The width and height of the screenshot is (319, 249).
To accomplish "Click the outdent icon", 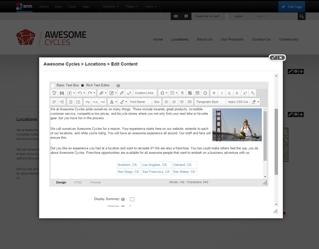I will pos(62,102).
